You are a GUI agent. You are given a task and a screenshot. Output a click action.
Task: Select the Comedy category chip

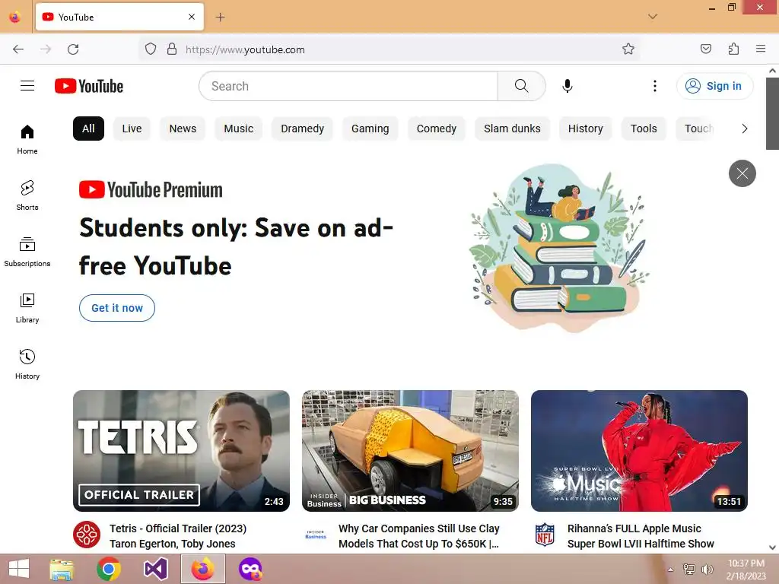click(x=436, y=129)
